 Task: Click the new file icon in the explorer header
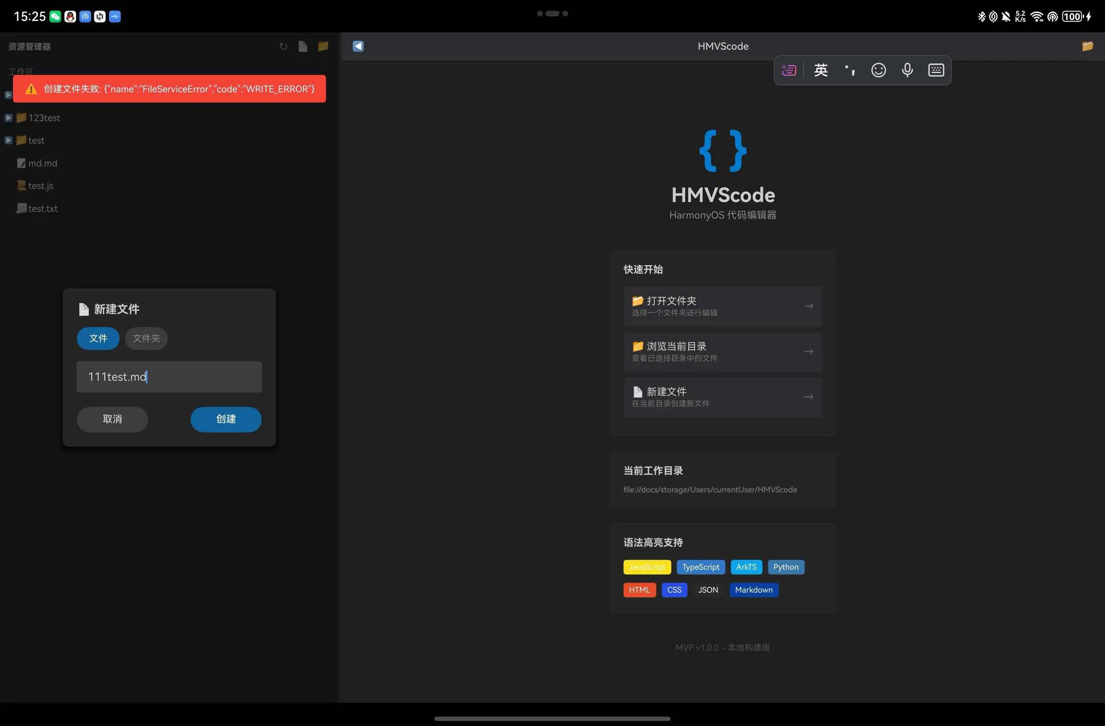303,47
